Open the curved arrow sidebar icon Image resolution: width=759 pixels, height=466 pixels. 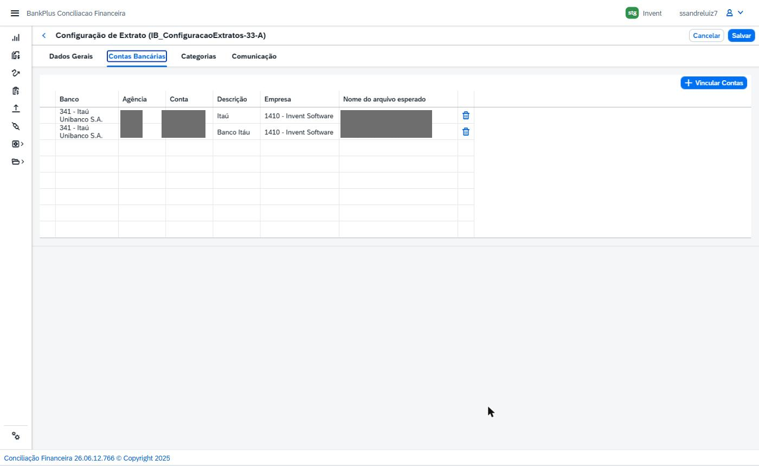click(x=16, y=73)
